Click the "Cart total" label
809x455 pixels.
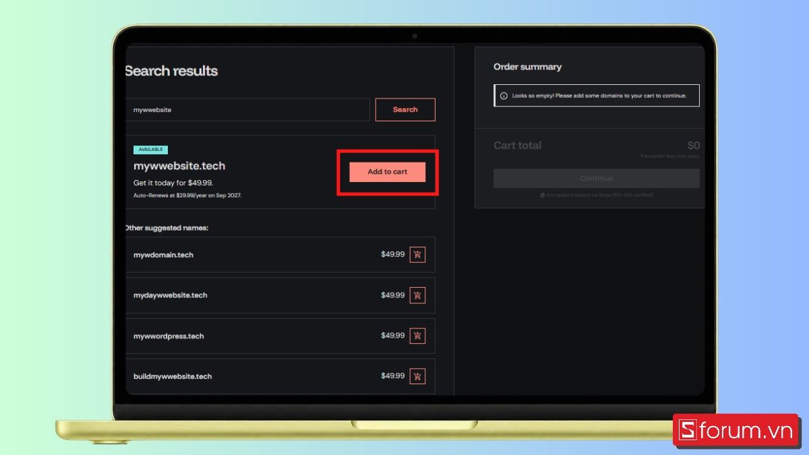[517, 146]
